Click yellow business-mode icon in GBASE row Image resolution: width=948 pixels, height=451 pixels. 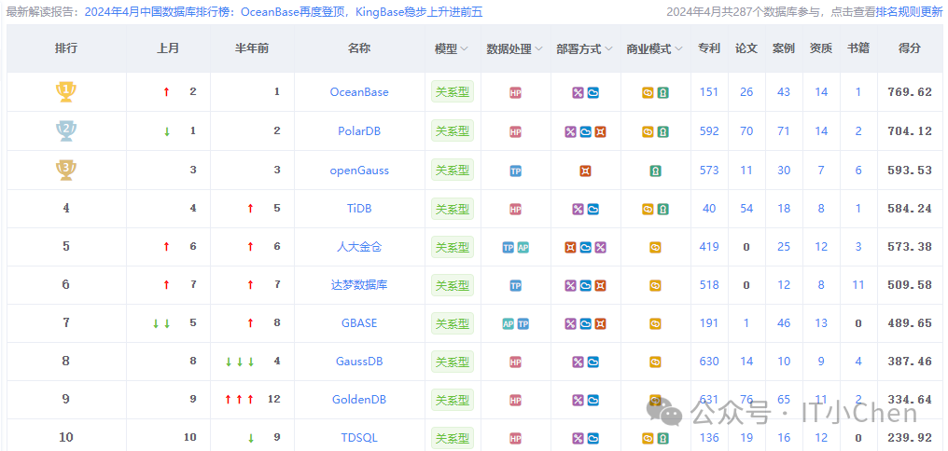(x=655, y=323)
